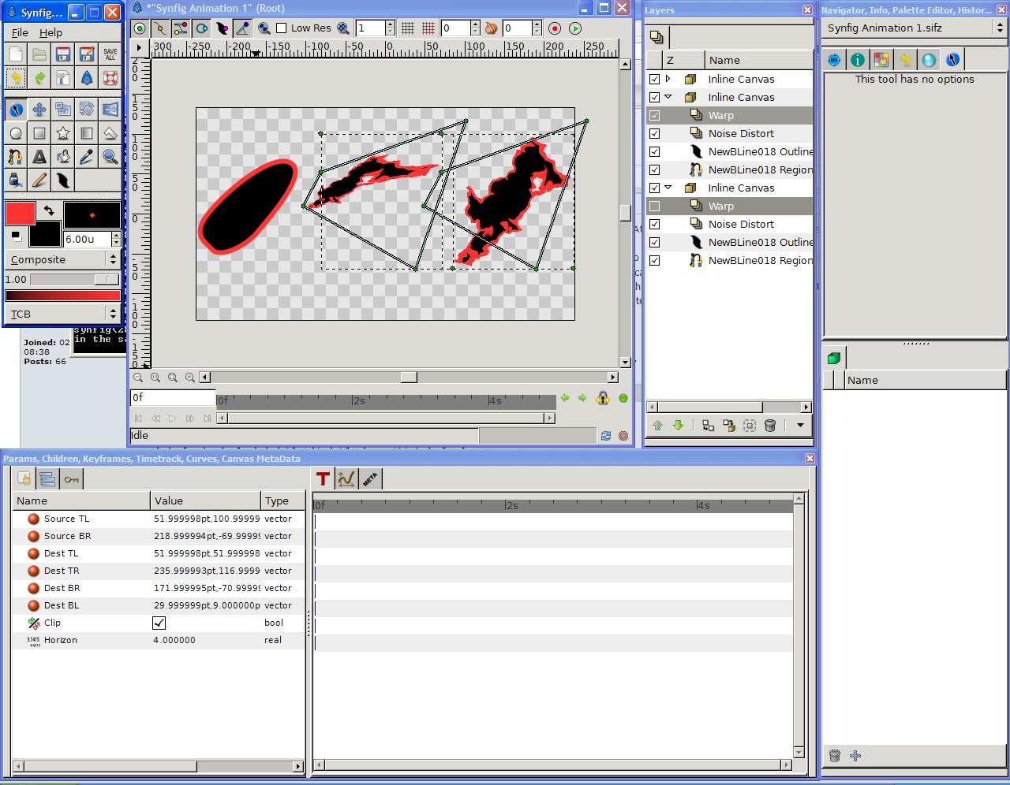The image size is (1010, 785).
Task: Uncheck the Clip parameter checkbox
Action: click(159, 623)
